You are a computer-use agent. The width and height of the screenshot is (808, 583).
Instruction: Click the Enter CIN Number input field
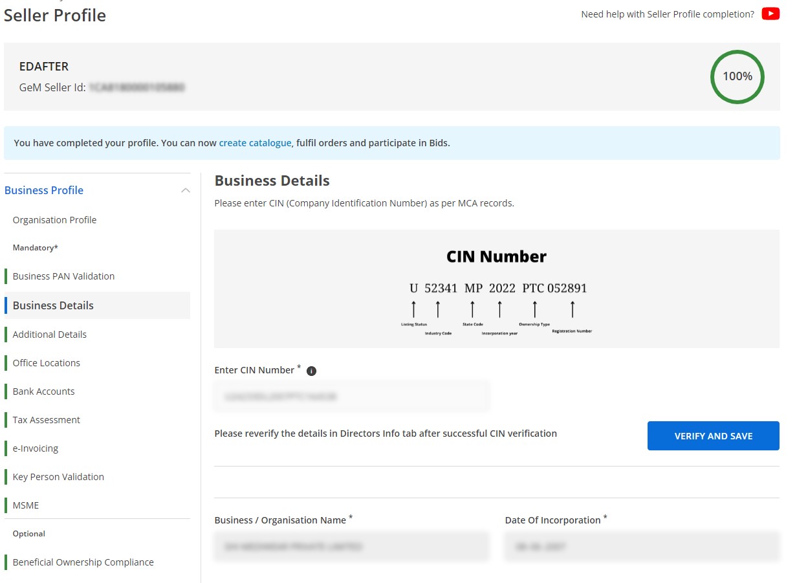(x=351, y=396)
